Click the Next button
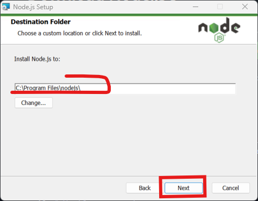Screen dimensions: 258x201 click(184, 188)
